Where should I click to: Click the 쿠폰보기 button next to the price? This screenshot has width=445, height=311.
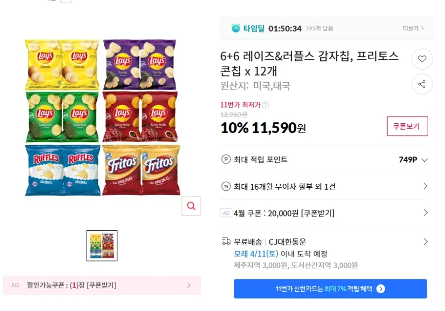407,126
